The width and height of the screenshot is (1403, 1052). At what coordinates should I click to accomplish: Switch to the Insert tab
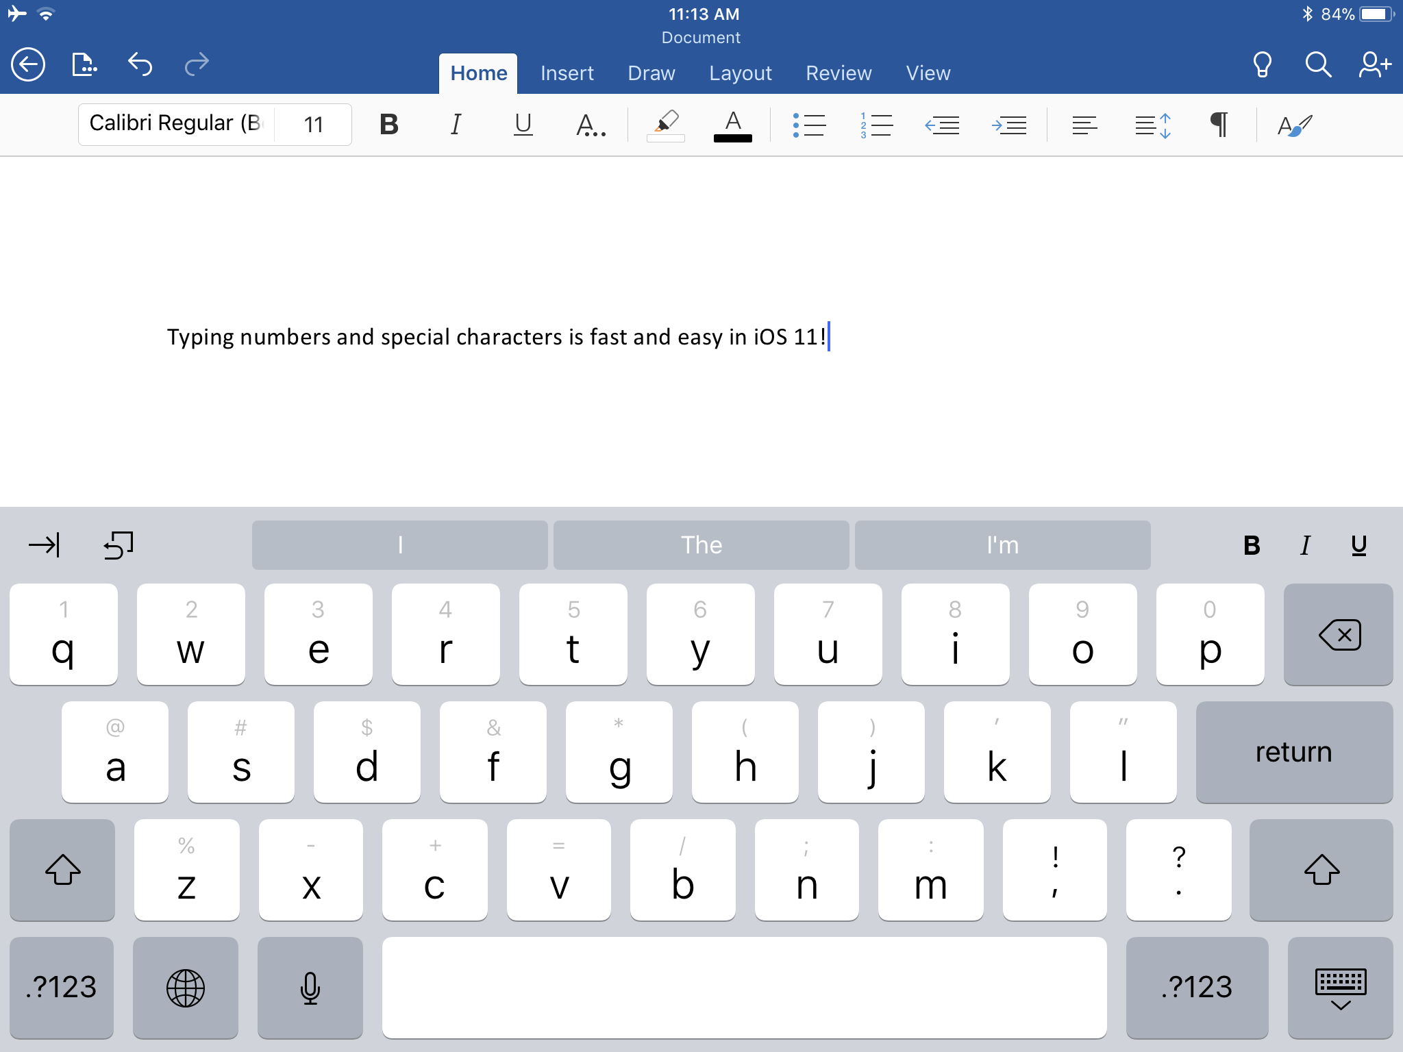coord(567,73)
